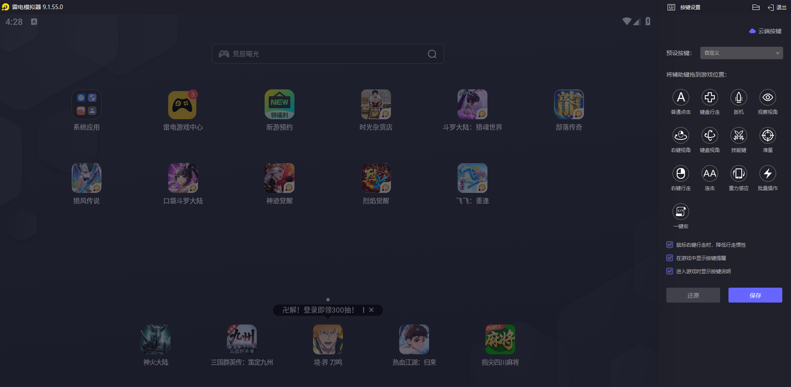The image size is (791, 387).
Task: Launch 雷电游戏中心 app
Action: pos(183,104)
